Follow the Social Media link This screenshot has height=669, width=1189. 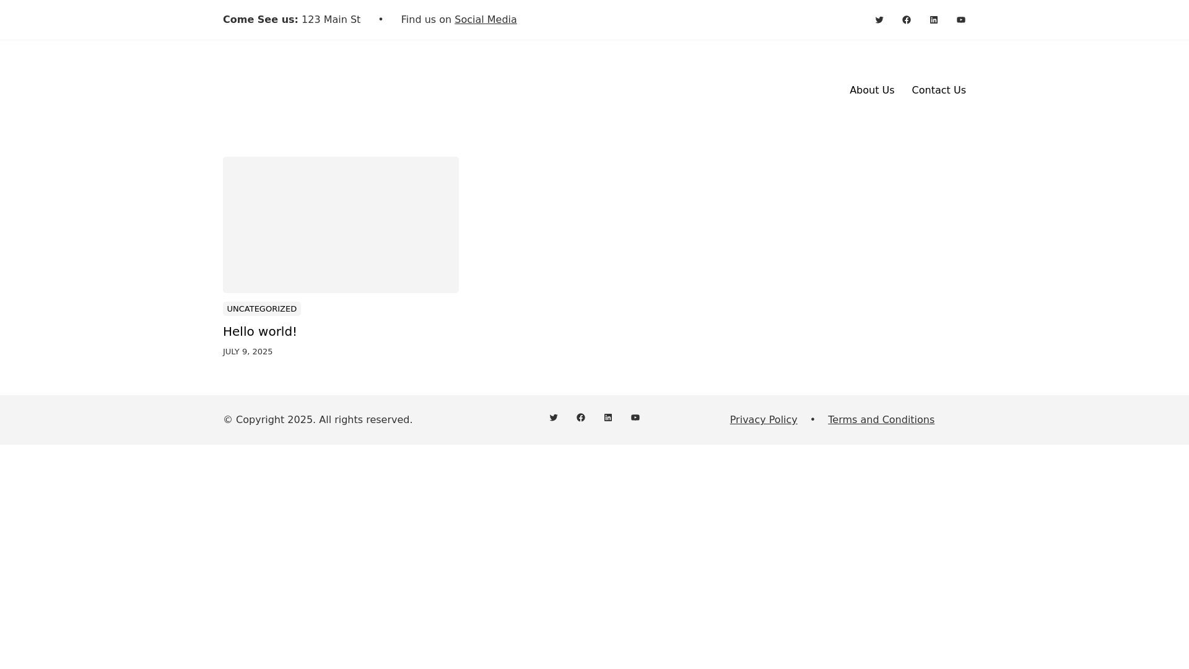(486, 20)
